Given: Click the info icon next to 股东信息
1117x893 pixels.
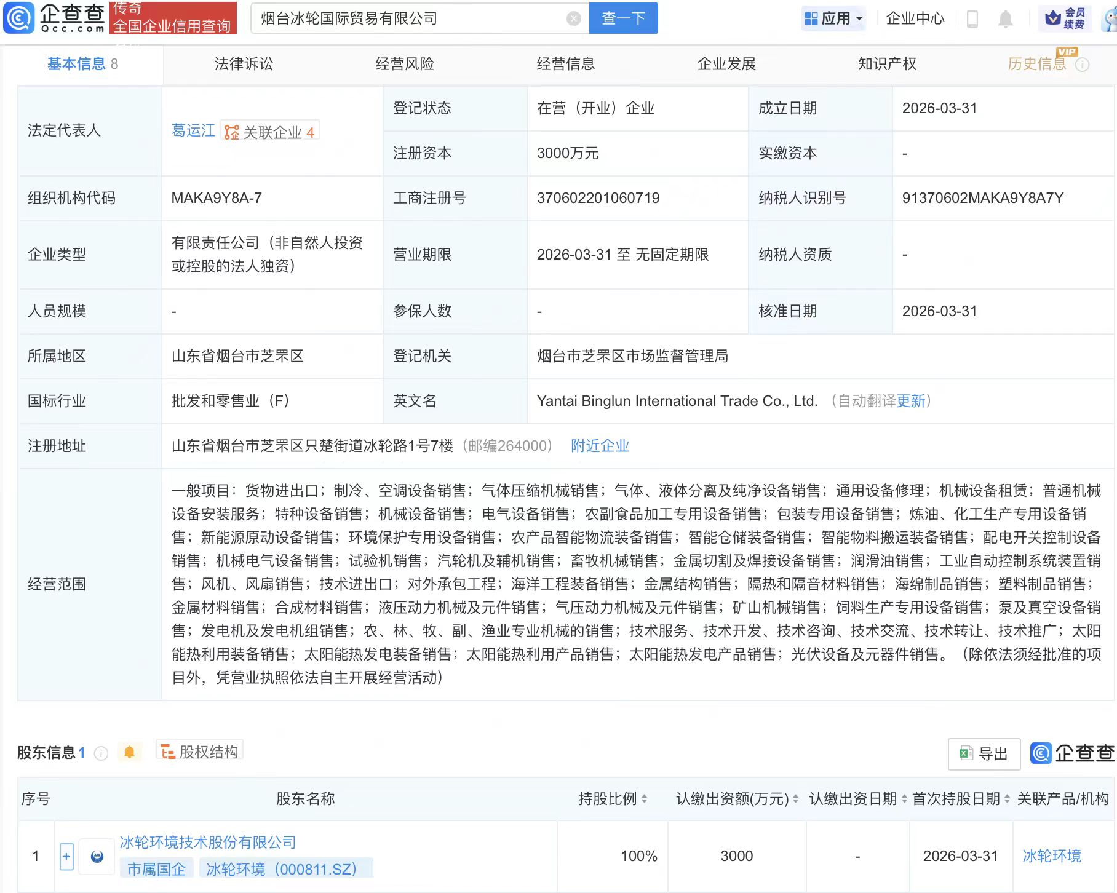Looking at the screenshot, I should click(101, 753).
